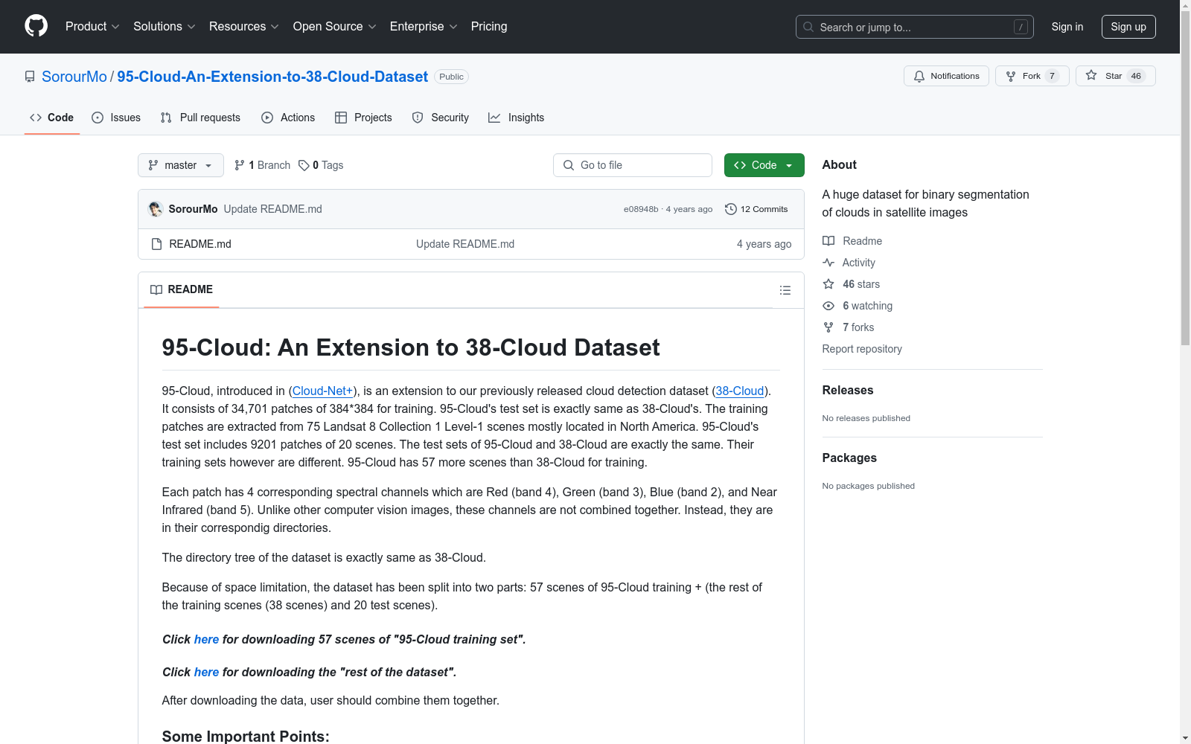The image size is (1191, 744).
Task: Click the branch icon beside 1 Branch
Action: [240, 165]
